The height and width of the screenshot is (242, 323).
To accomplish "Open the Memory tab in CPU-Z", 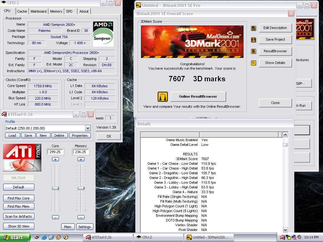I will (56, 11).
